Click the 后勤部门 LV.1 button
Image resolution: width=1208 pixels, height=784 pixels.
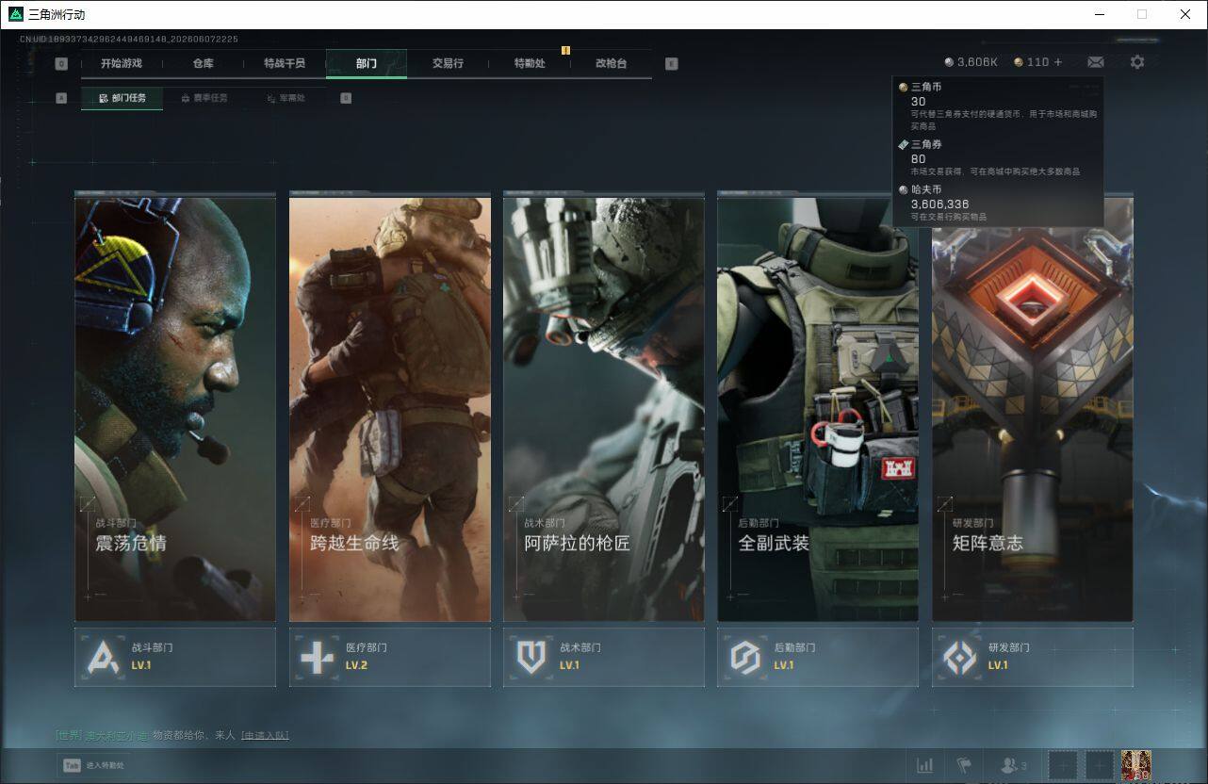coord(818,657)
